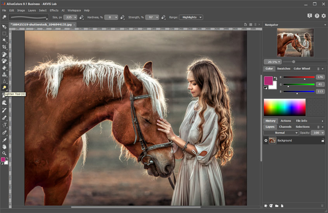Click the Navigator preview thumbnail

(295, 43)
